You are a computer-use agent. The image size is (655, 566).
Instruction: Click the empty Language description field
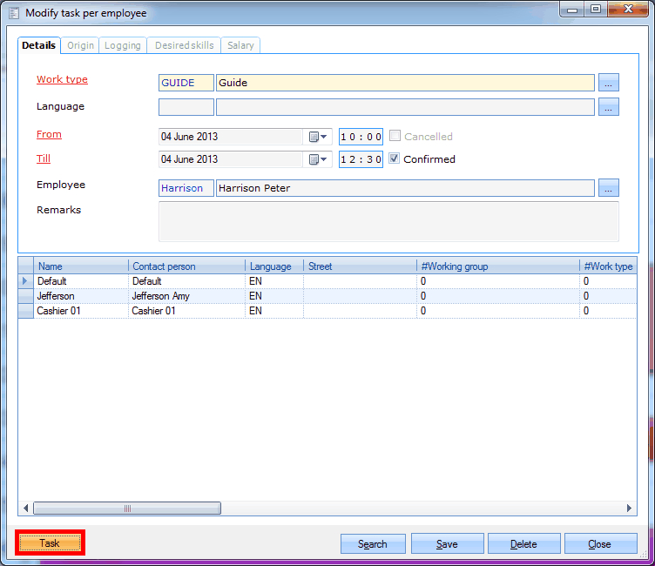(405, 107)
